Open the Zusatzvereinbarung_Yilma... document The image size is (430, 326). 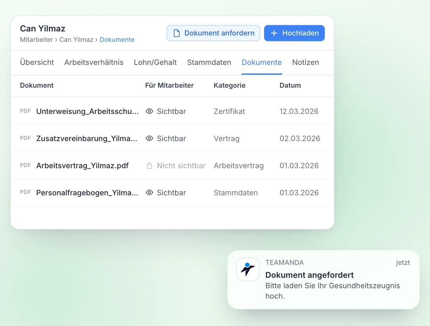[x=87, y=139]
